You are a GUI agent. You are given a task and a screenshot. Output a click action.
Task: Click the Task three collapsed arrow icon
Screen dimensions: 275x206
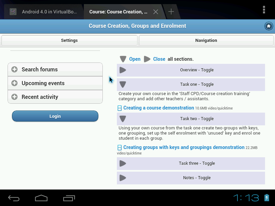[x=123, y=163]
